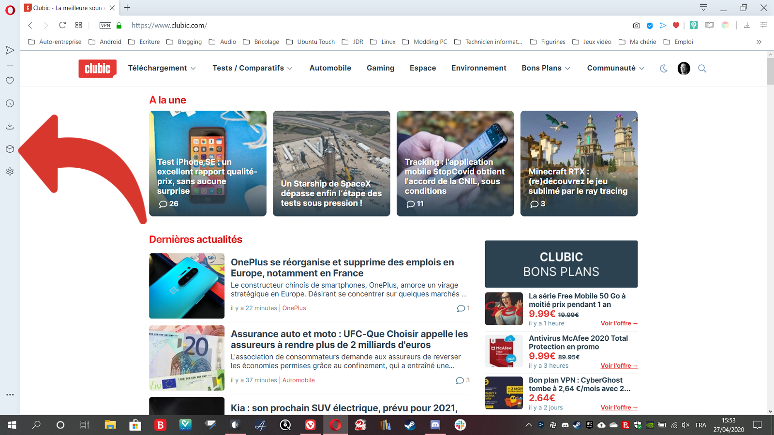Open the Linux bookmark folder
The height and width of the screenshot is (435, 774).
pos(383,42)
